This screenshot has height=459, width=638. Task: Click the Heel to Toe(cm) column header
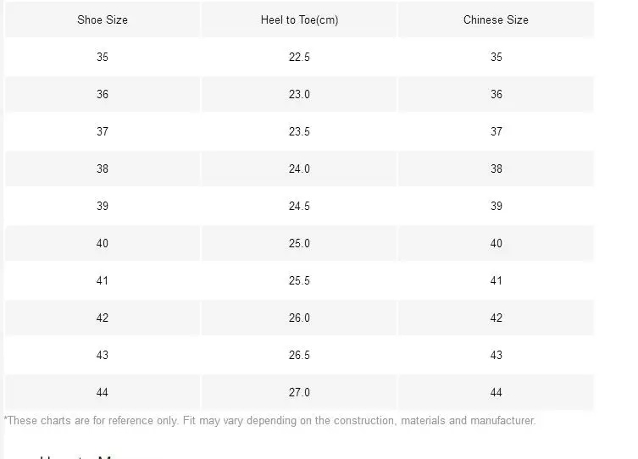(x=299, y=19)
